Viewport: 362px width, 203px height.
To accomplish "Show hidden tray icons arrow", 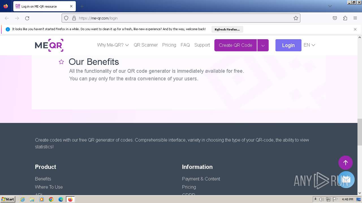I will pos(315,199).
